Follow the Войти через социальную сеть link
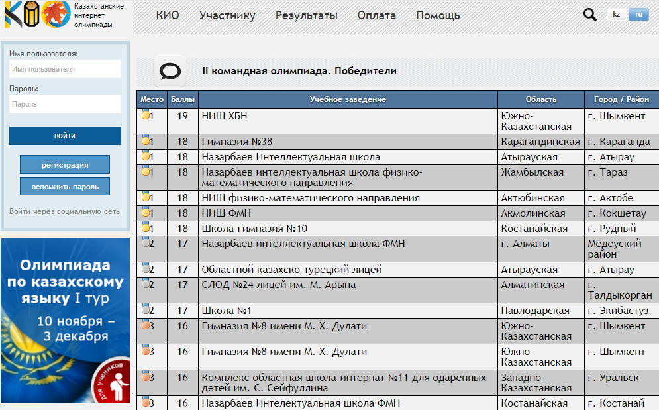This screenshot has height=410, width=659. pyautogui.click(x=64, y=211)
